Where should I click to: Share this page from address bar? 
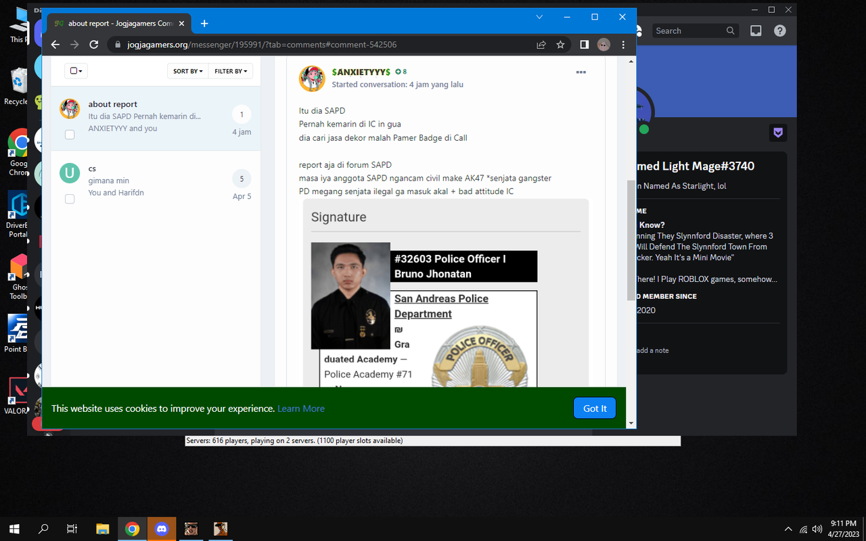(541, 45)
